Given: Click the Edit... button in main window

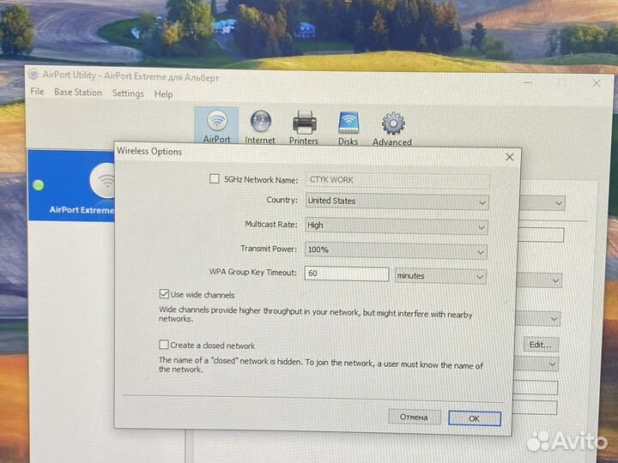Looking at the screenshot, I should 541,345.
